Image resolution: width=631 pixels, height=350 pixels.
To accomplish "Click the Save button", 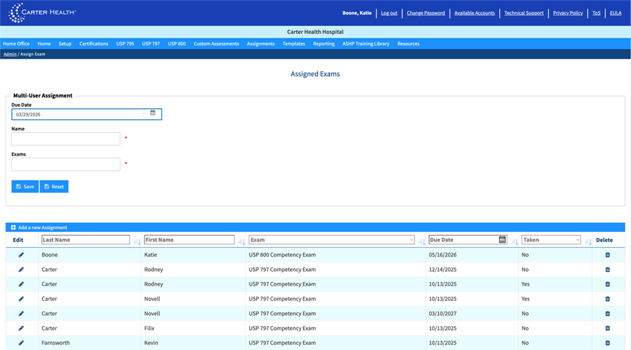I will tap(25, 187).
